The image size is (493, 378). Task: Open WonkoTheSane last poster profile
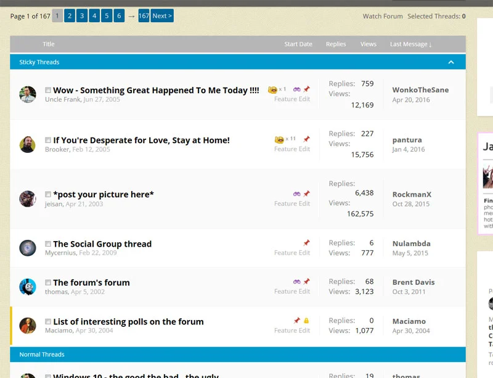click(420, 90)
